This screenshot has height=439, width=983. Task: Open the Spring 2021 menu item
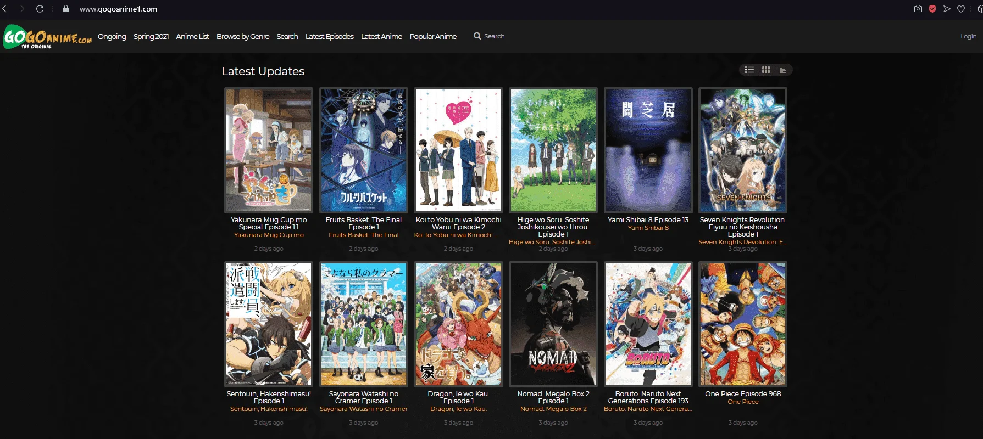point(151,36)
